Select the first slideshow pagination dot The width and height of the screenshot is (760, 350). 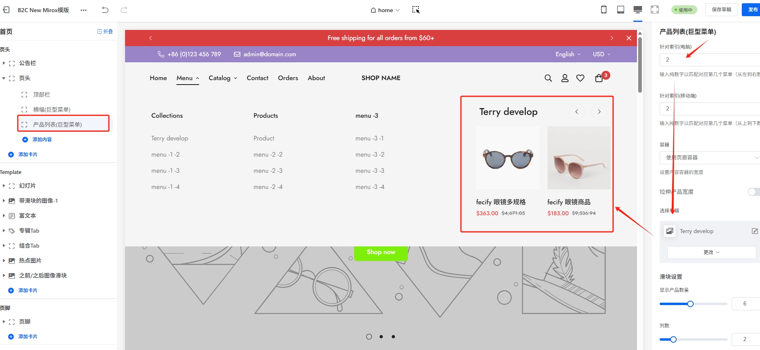coord(369,337)
